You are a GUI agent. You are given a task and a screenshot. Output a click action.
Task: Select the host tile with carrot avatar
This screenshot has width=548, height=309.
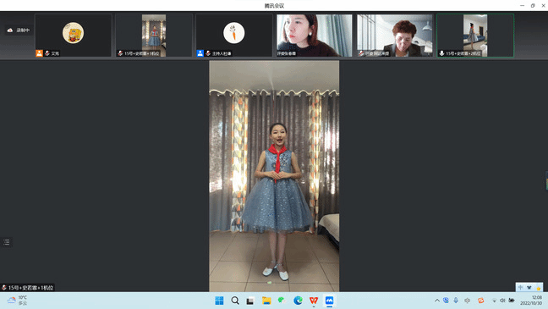click(x=233, y=36)
